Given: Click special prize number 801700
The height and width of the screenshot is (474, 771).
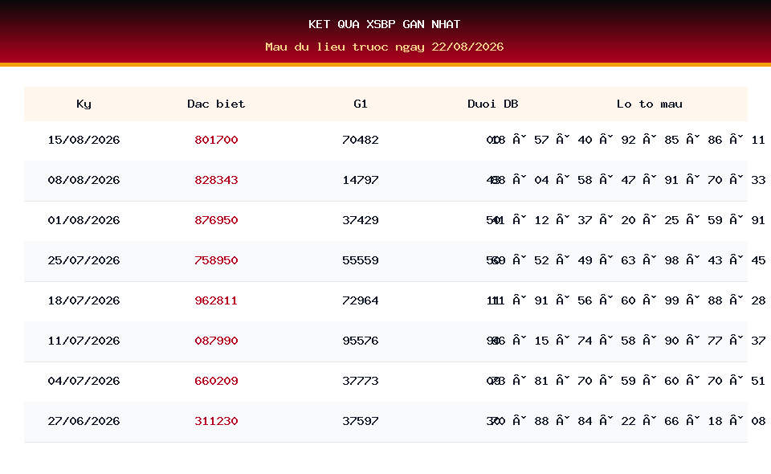Looking at the screenshot, I should click(216, 140).
